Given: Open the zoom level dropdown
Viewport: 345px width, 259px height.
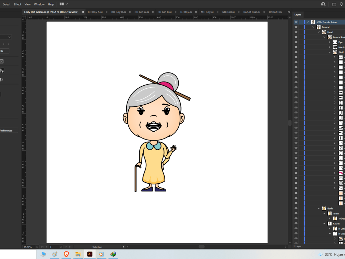Looking at the screenshot, I should click(x=37, y=247).
